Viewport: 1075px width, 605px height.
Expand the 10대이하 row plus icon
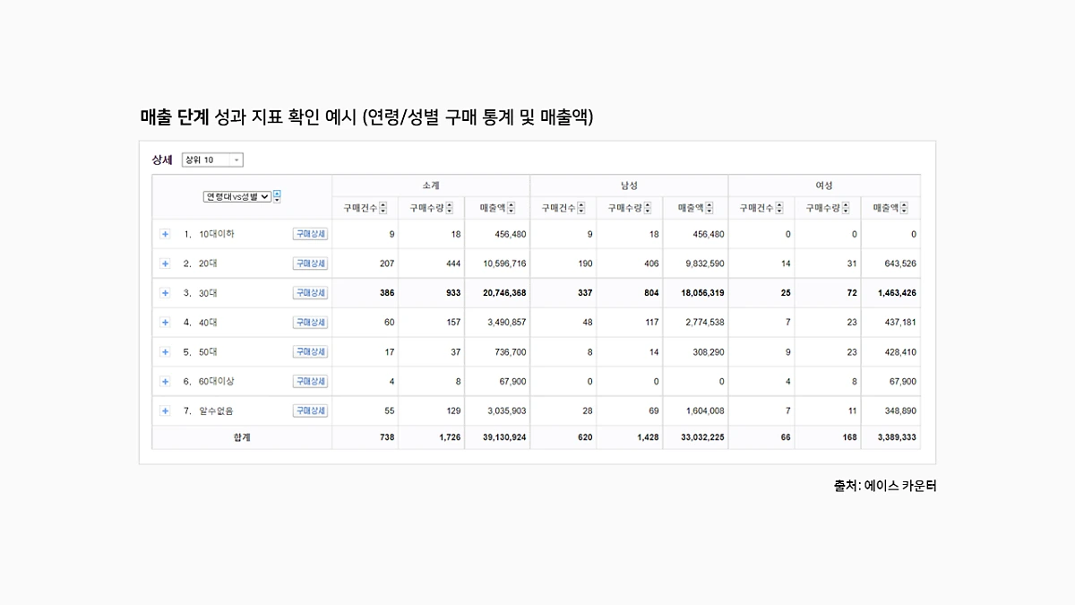point(165,234)
